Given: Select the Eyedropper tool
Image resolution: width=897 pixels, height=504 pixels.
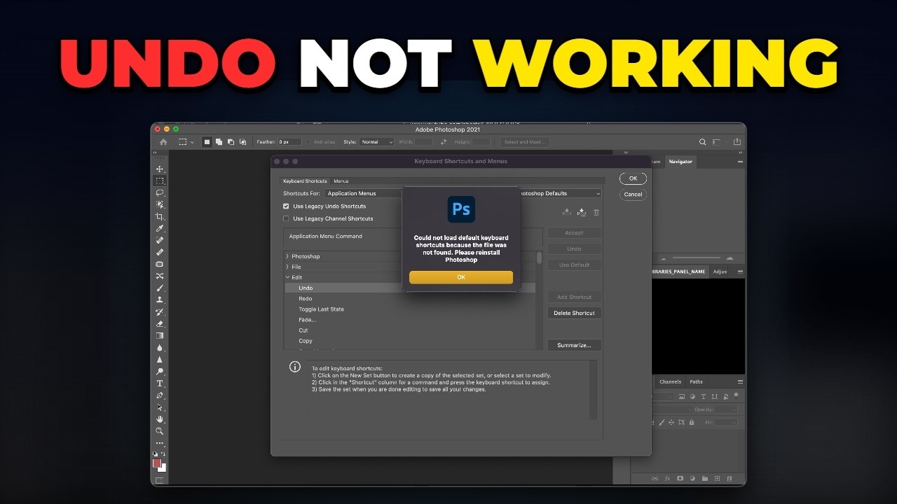Looking at the screenshot, I should click(160, 228).
